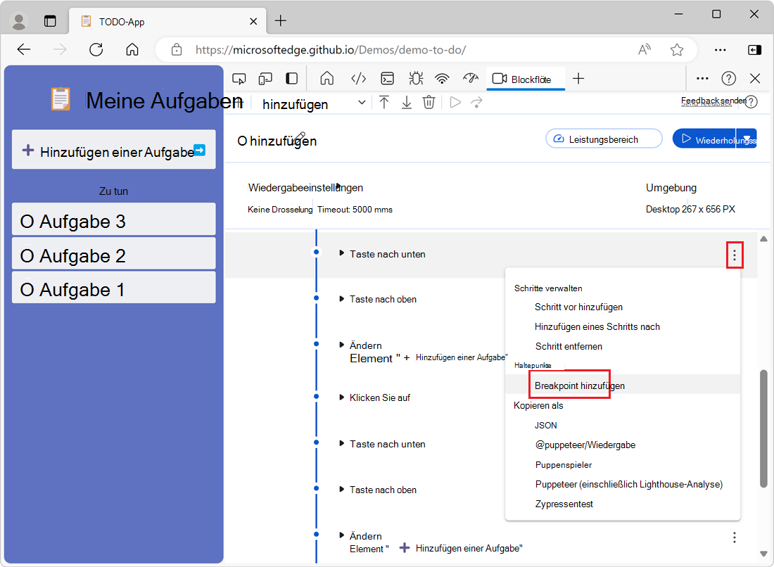Mark Aufgabe 1 as done
The width and height of the screenshot is (774, 567).
(x=27, y=290)
